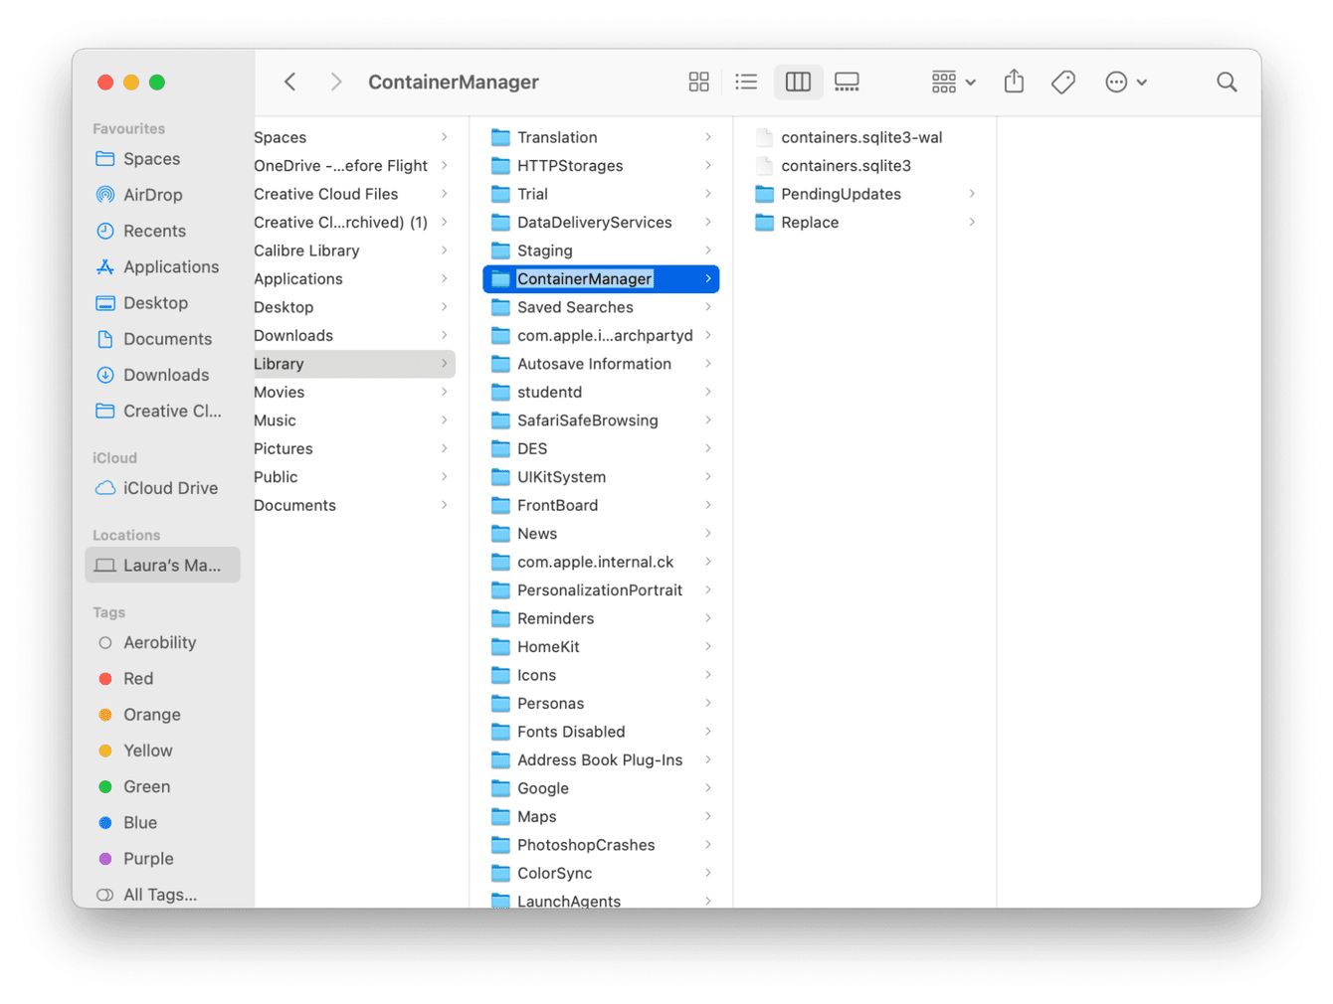Select Laura's Mac under Locations
The image size is (1333, 1004).
tap(162, 565)
